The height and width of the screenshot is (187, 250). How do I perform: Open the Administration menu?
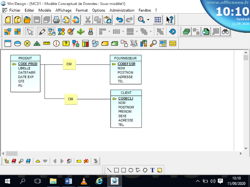point(121,10)
